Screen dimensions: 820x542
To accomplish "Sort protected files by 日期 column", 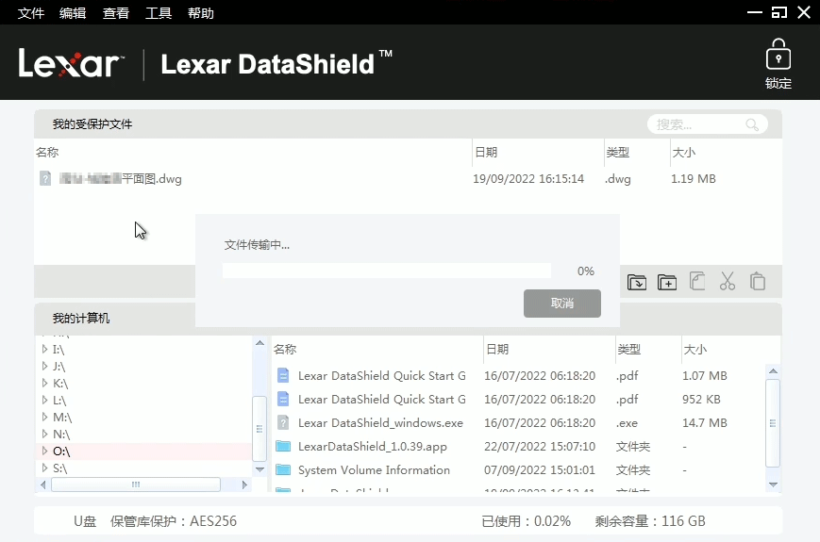I will [x=486, y=152].
